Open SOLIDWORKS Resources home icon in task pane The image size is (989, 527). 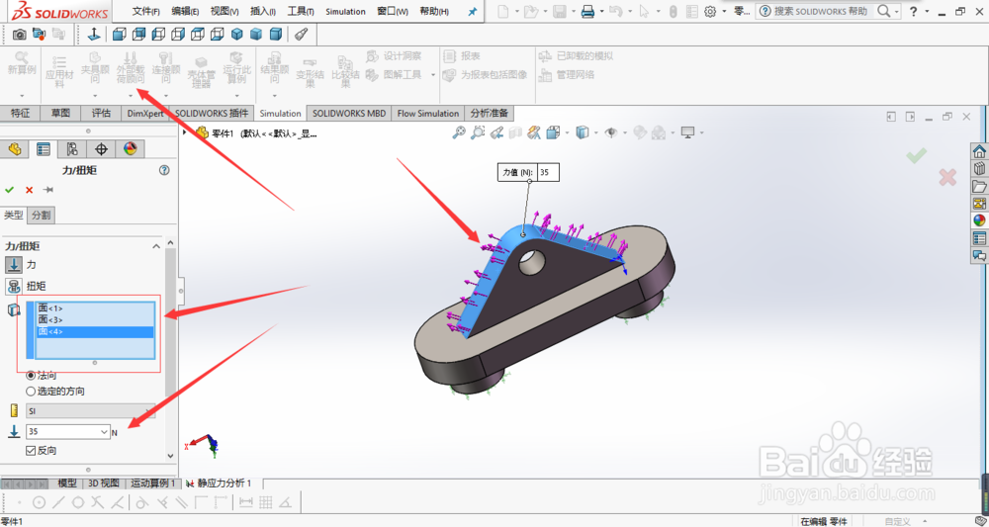tap(979, 151)
